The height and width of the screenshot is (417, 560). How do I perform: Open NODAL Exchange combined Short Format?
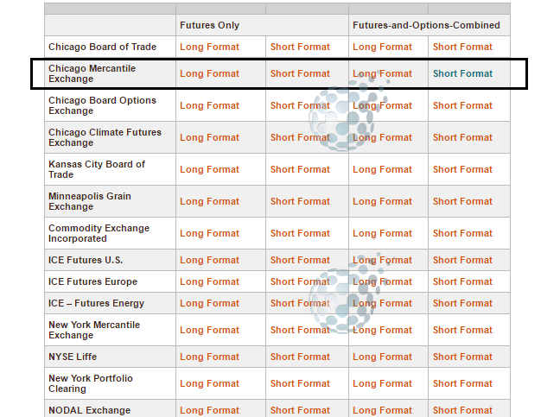[x=462, y=410]
